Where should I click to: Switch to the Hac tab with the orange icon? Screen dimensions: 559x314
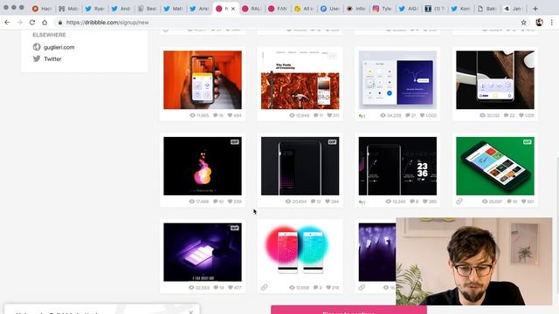pyautogui.click(x=42, y=9)
